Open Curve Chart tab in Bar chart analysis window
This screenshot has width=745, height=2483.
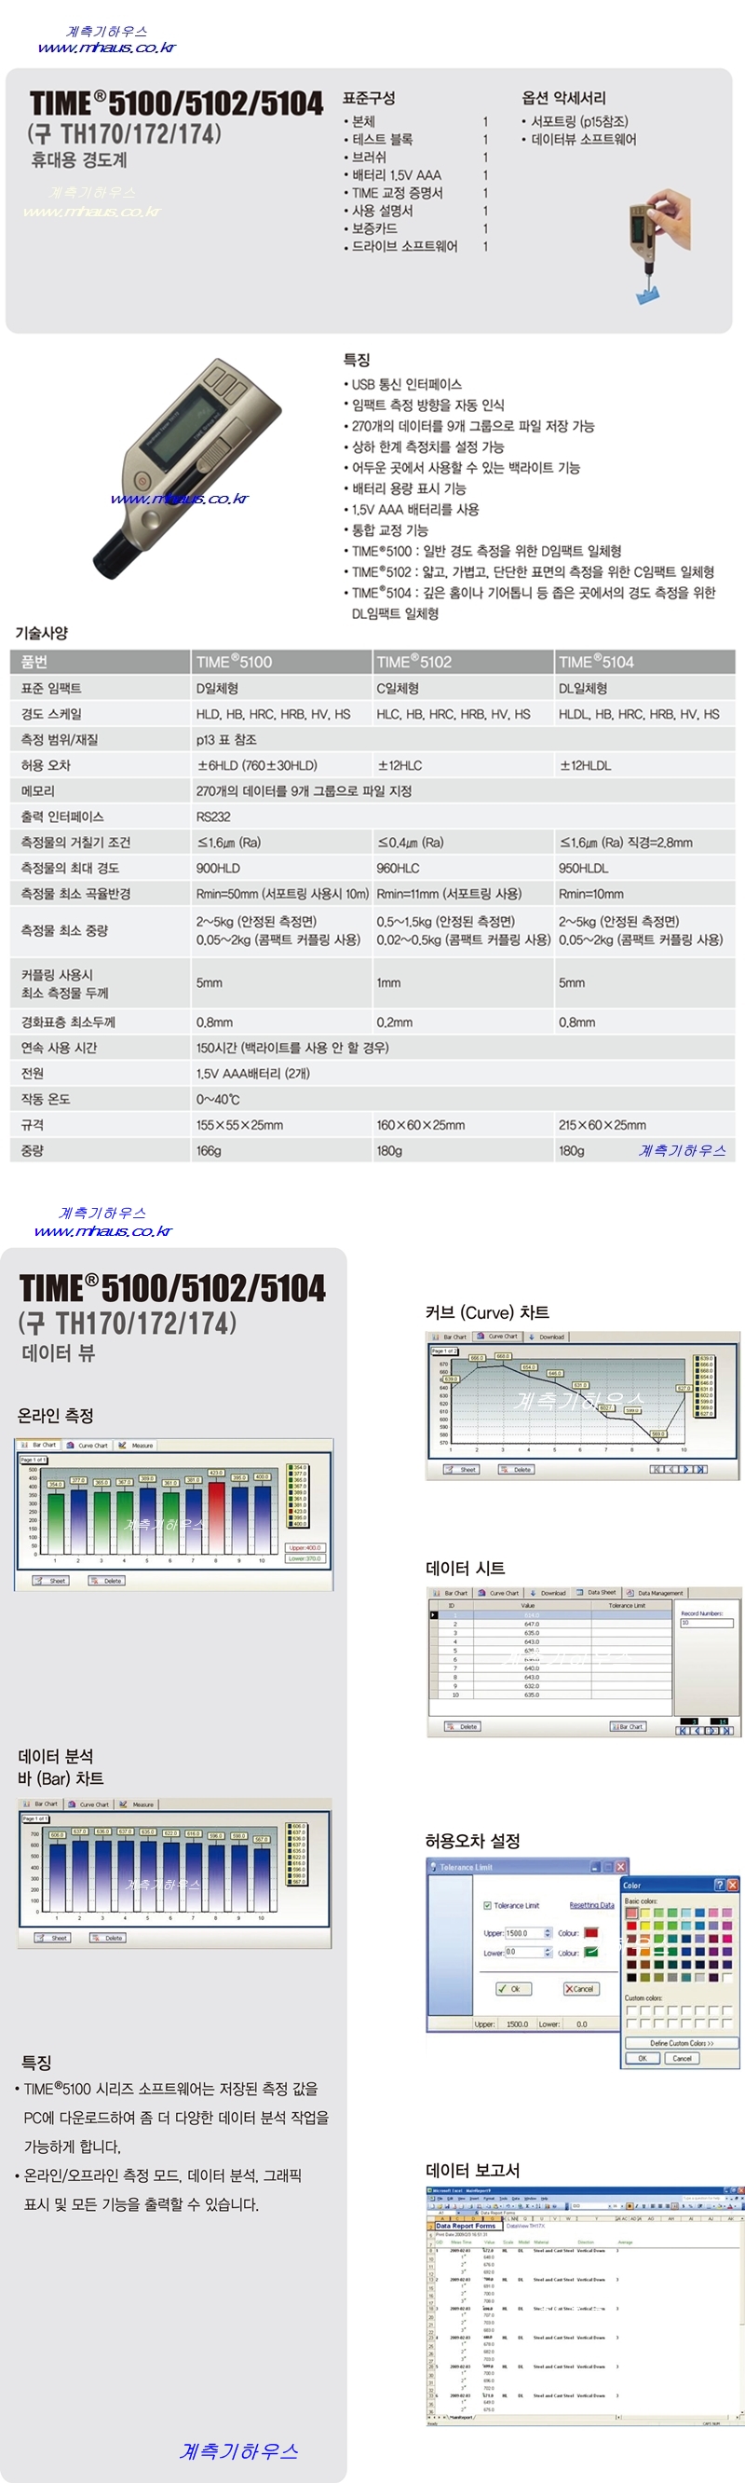click(x=89, y=1804)
